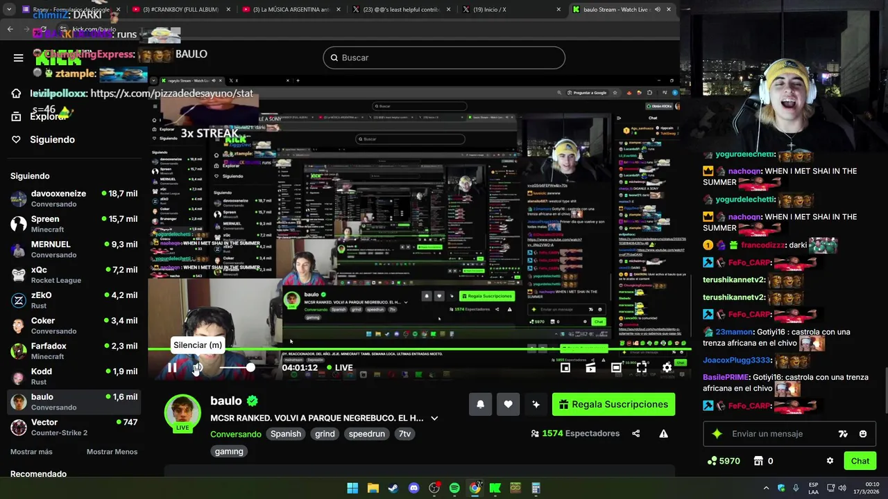The image size is (888, 499).
Task: Open File Explorer from taskbar
Action: point(373,488)
